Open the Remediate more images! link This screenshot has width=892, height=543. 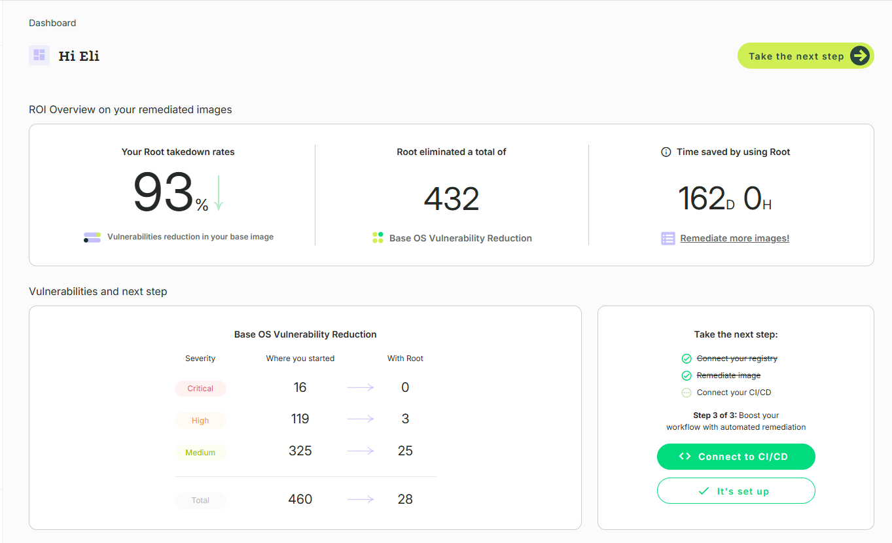click(734, 238)
